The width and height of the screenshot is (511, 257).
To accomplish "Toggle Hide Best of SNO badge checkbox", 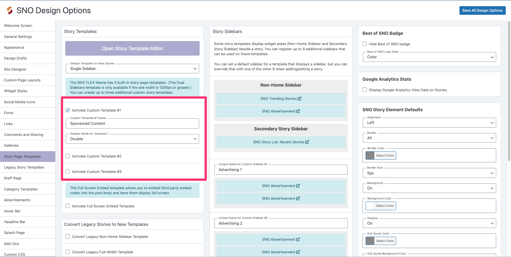I will click(365, 44).
